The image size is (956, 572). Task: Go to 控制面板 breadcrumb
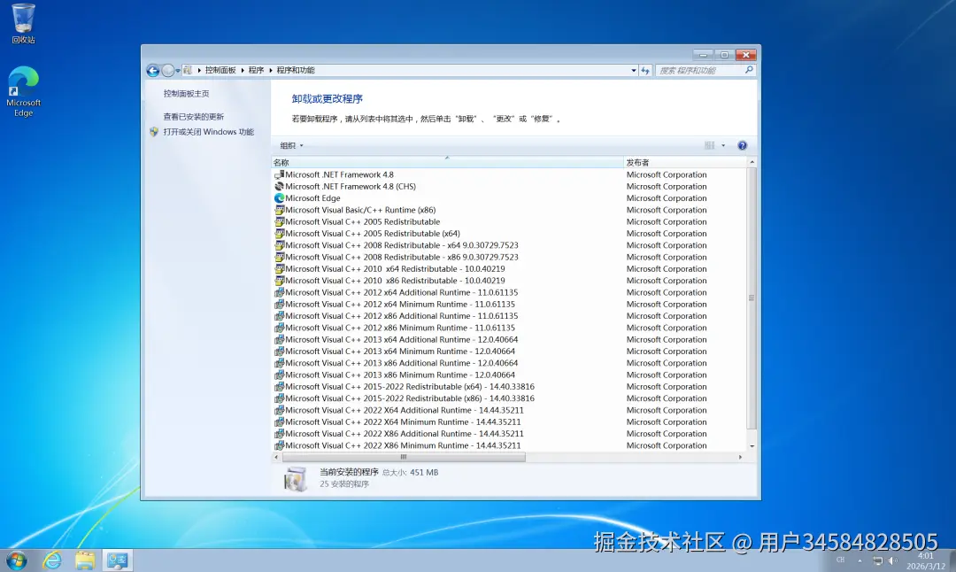click(x=220, y=70)
